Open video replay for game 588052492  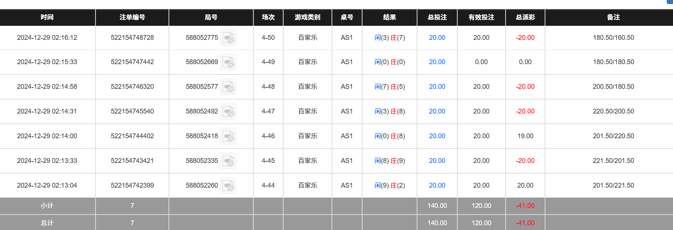point(228,111)
